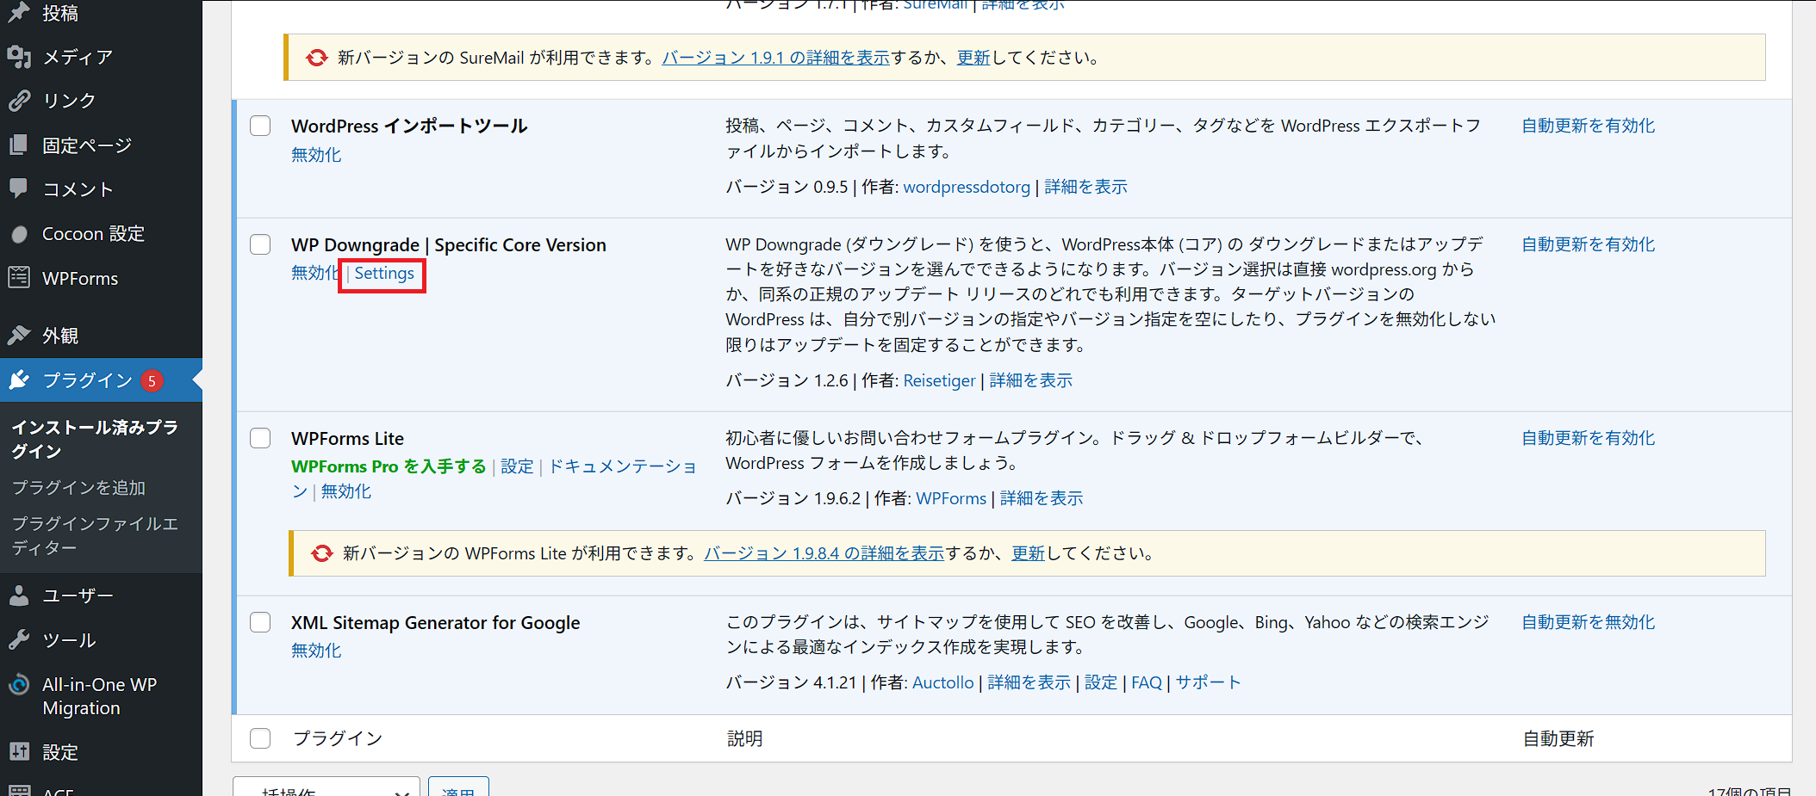Open the bulk actions (一括操作) dropdown
The height and width of the screenshot is (796, 1816).
pos(326,788)
